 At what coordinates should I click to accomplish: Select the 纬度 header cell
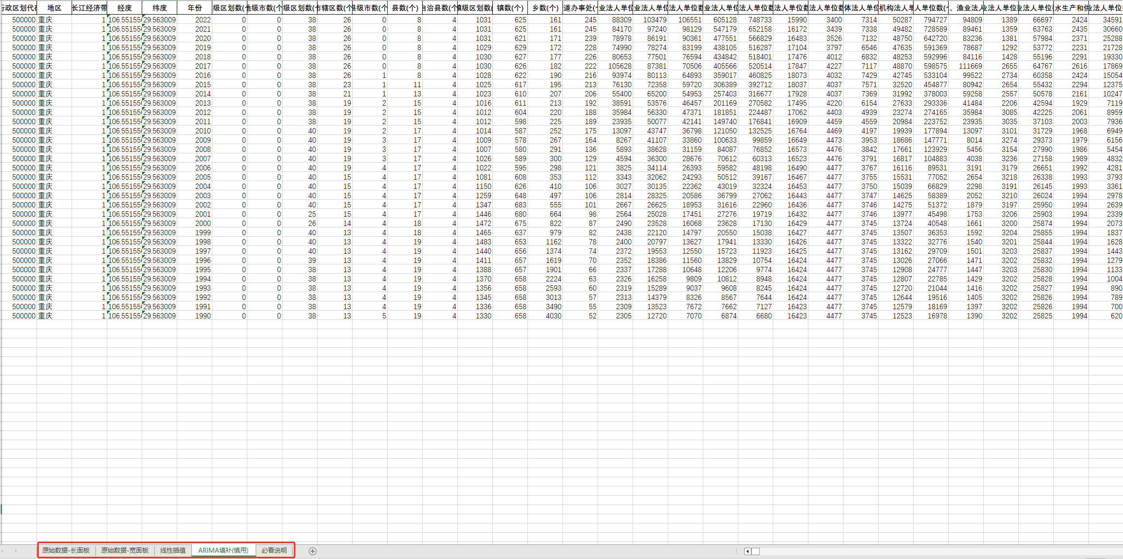tap(159, 8)
